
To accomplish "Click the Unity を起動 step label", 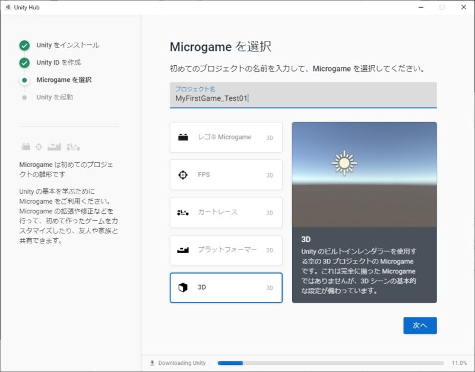I will click(55, 97).
